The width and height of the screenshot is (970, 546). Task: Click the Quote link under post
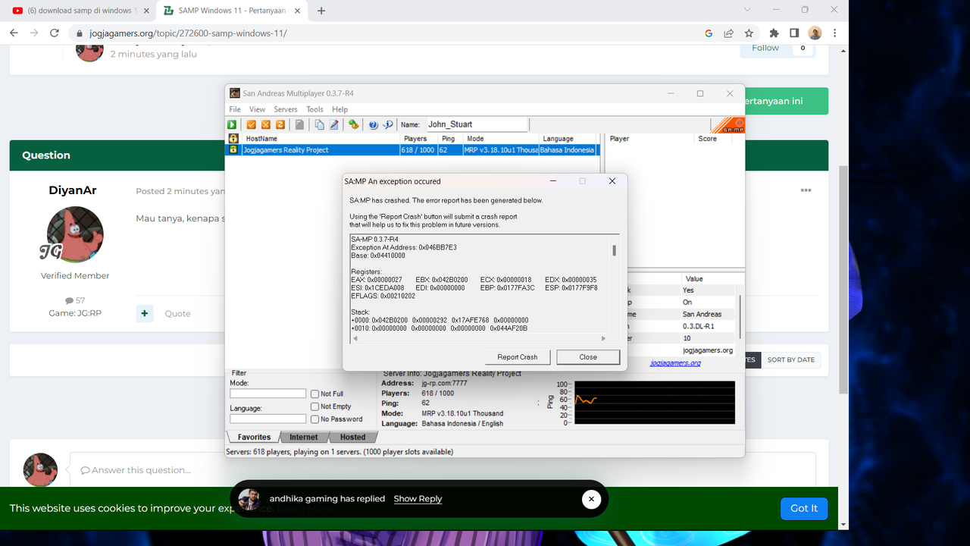point(177,313)
